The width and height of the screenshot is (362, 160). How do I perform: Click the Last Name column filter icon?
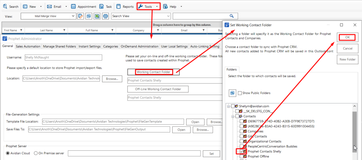[64, 30]
